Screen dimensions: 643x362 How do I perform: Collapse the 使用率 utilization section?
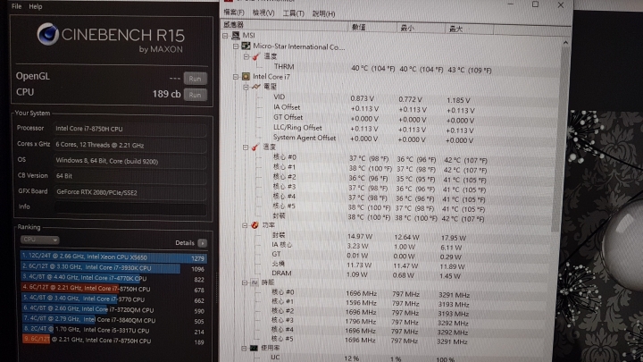point(244,348)
